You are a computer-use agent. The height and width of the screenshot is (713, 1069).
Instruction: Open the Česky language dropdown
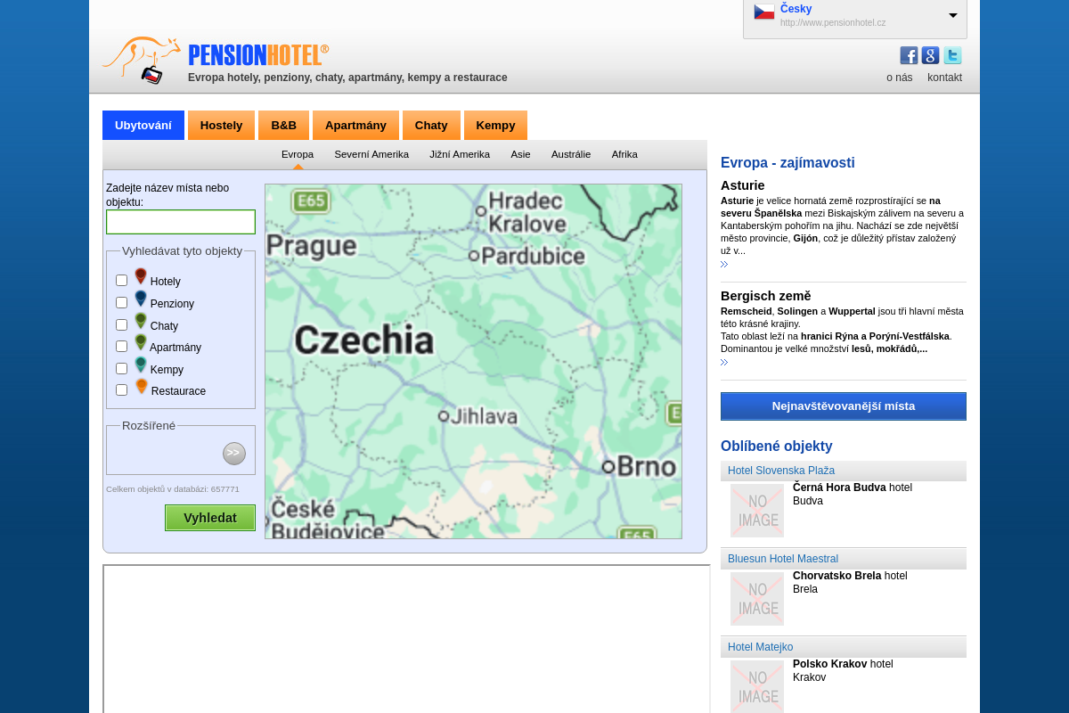[952, 15]
